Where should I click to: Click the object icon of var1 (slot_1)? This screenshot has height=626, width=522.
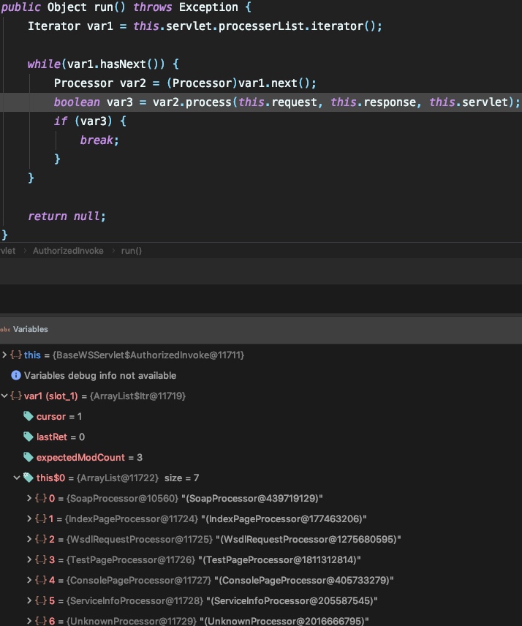[x=16, y=396]
